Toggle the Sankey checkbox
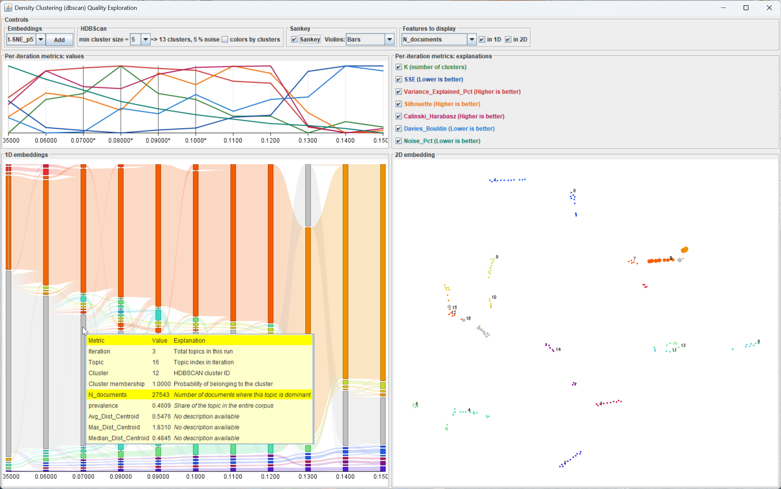Viewport: 781px width, 489px height. [x=294, y=39]
